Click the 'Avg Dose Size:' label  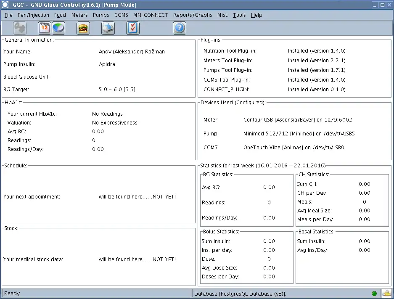219,268
